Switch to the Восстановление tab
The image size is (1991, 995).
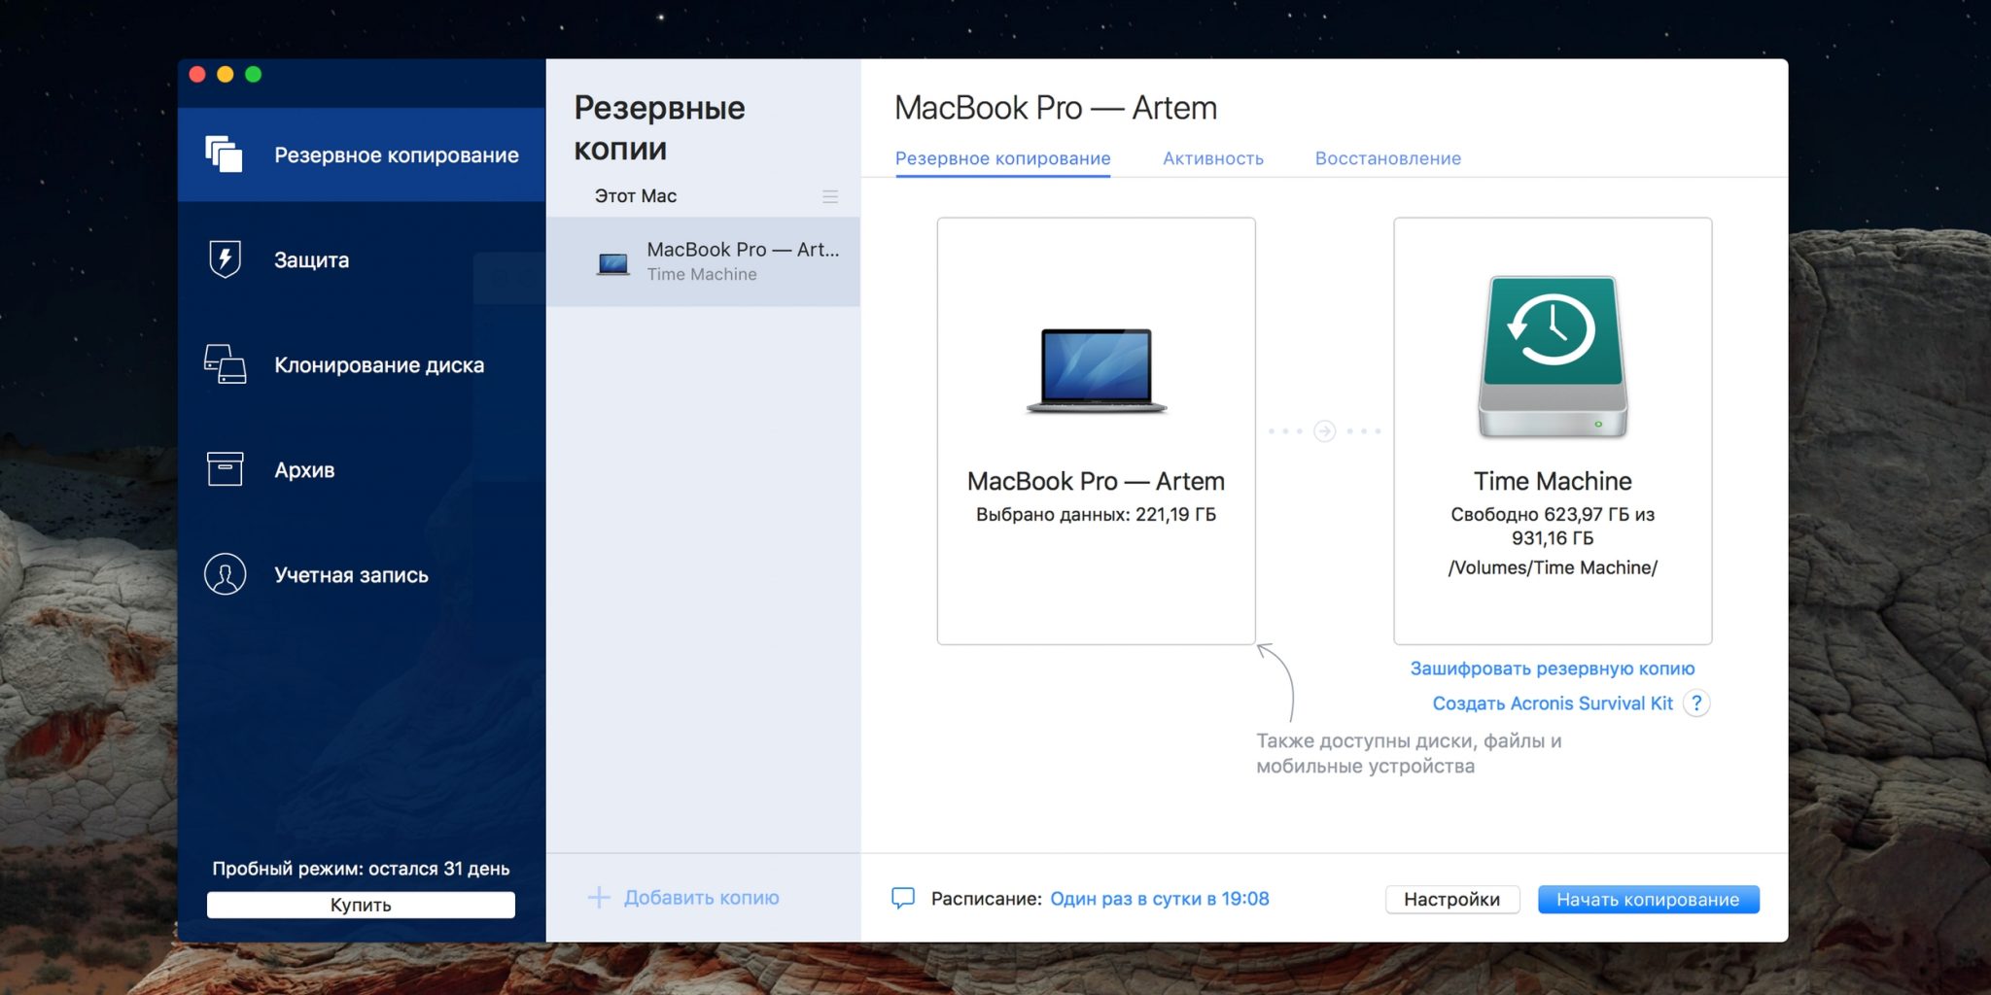1388,158
